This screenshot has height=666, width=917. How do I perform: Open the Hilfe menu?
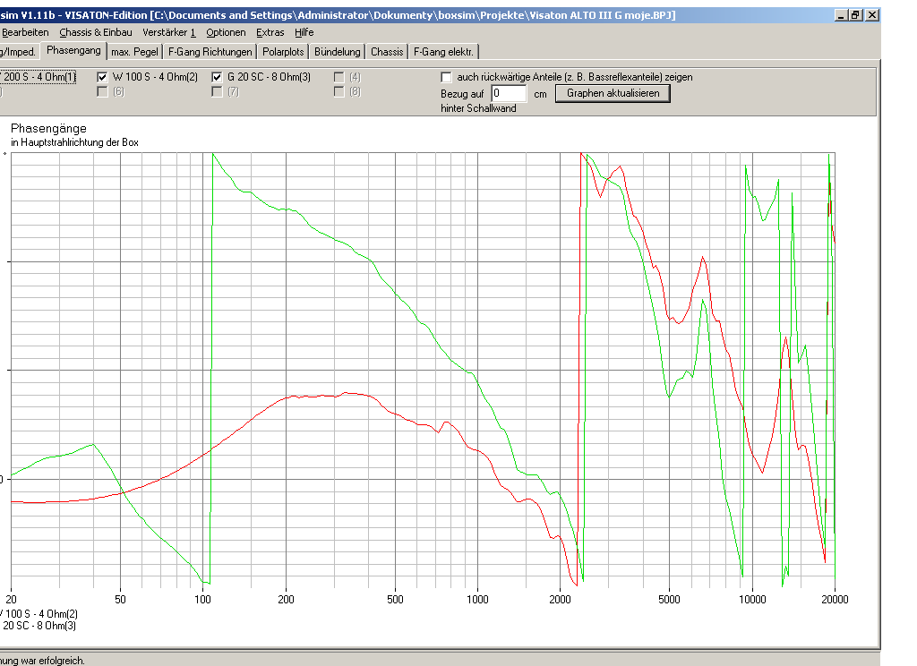click(x=304, y=33)
